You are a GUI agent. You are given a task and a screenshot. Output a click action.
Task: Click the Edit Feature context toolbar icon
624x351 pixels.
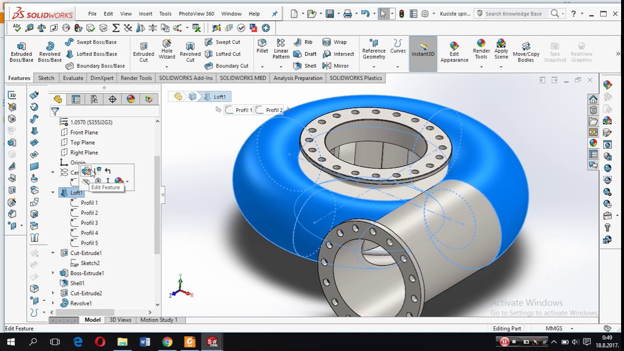86,171
